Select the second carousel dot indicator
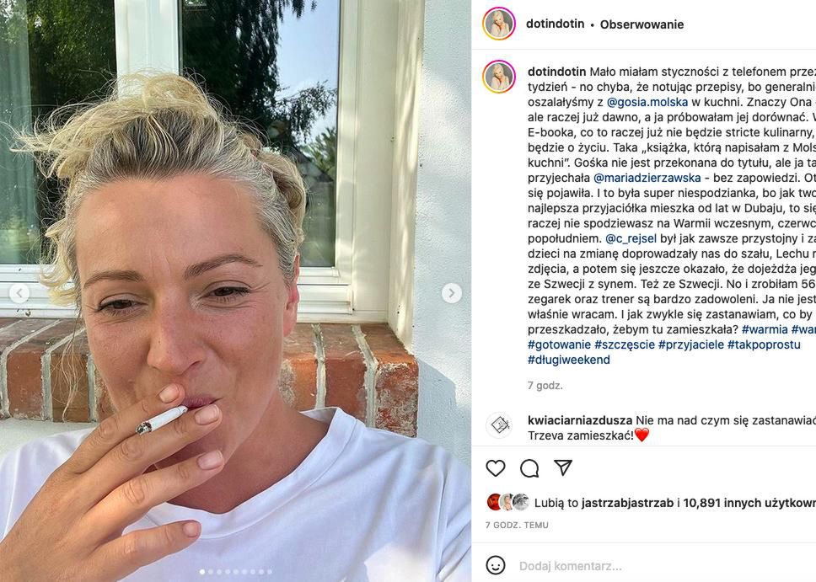Screen dimensions: 816x582 coord(211,572)
